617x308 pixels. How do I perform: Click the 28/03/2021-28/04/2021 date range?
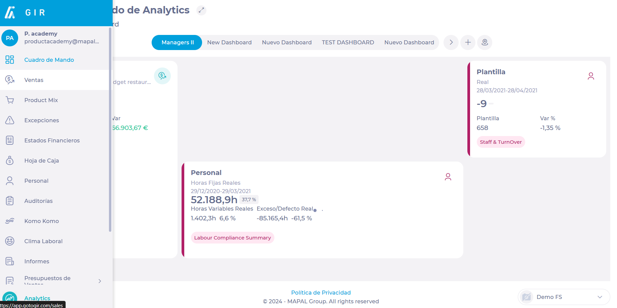coord(507,90)
